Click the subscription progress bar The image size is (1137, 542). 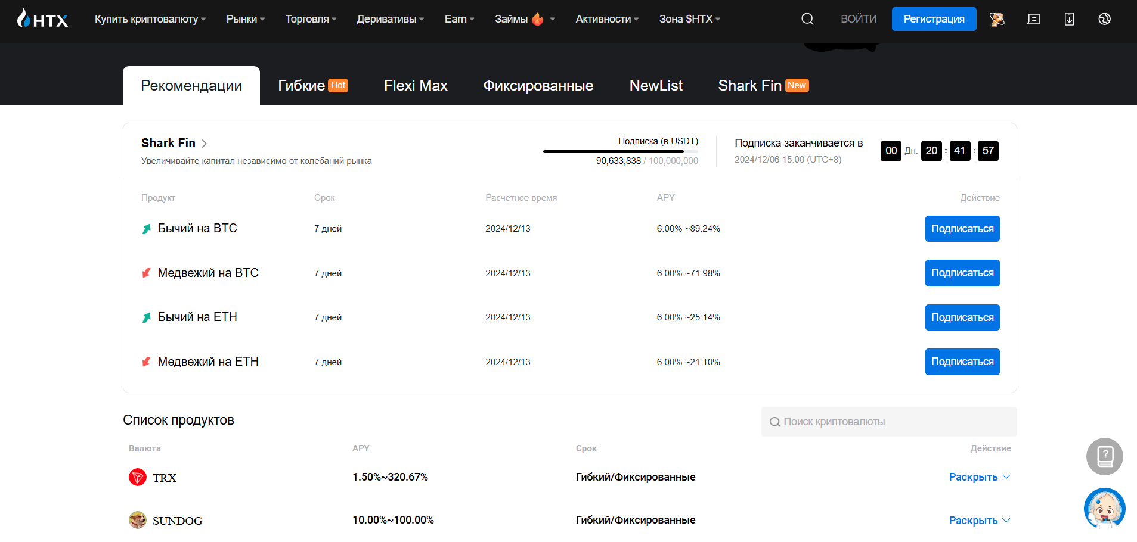coord(620,151)
